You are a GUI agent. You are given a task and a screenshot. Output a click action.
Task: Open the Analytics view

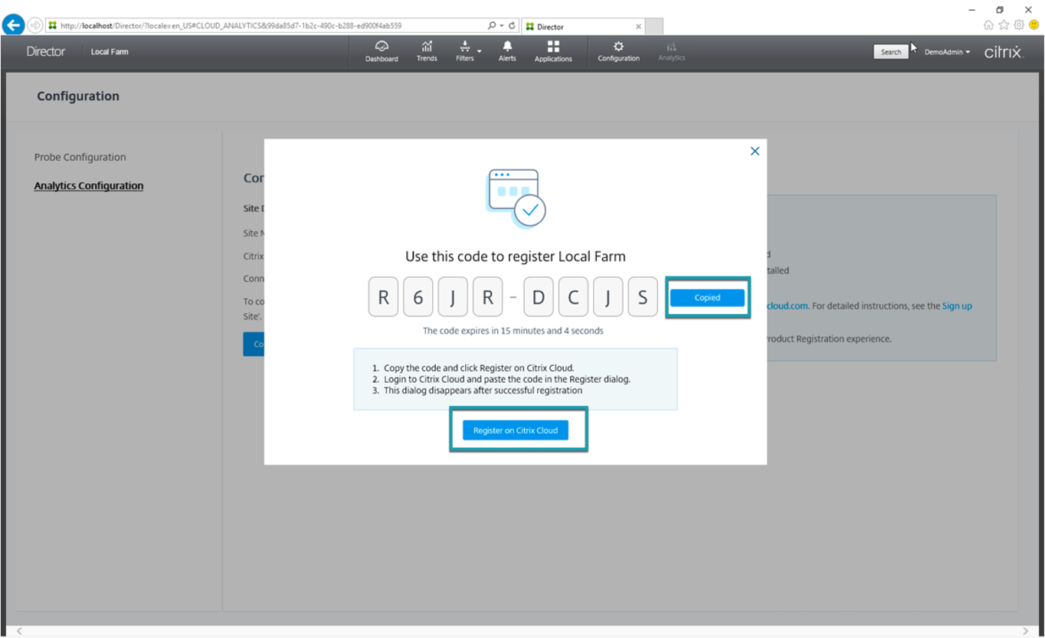(x=671, y=51)
